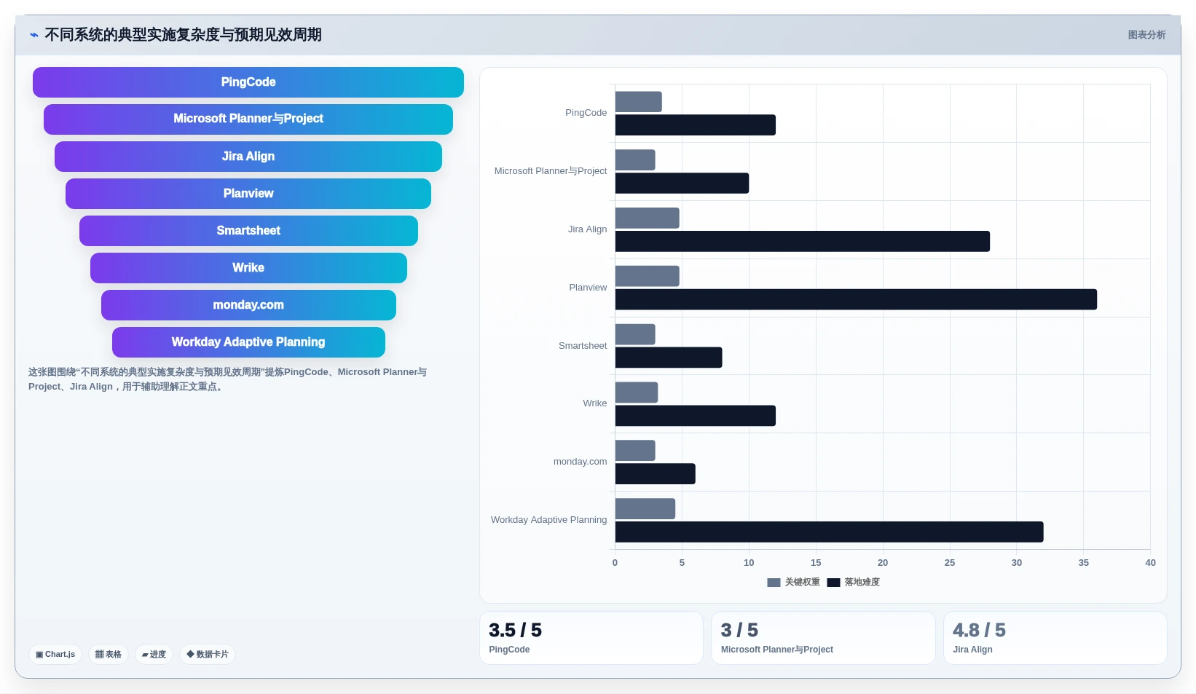
Task: Click the gray 关键权重 bar for Planview
Action: pyautogui.click(x=648, y=276)
